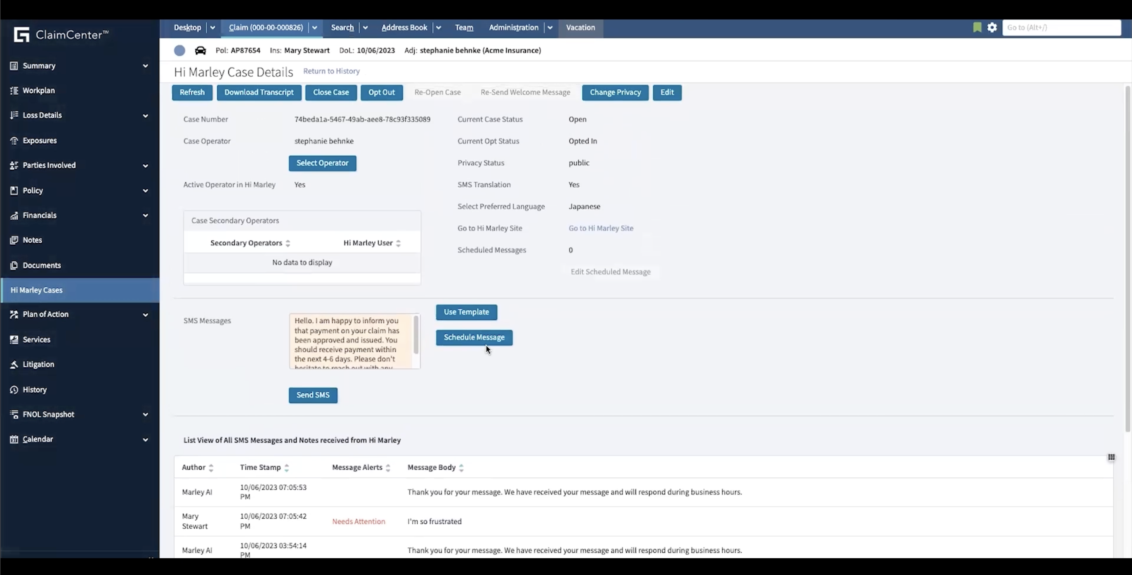Click the green bookmark icon
The height and width of the screenshot is (575, 1132).
(x=977, y=27)
